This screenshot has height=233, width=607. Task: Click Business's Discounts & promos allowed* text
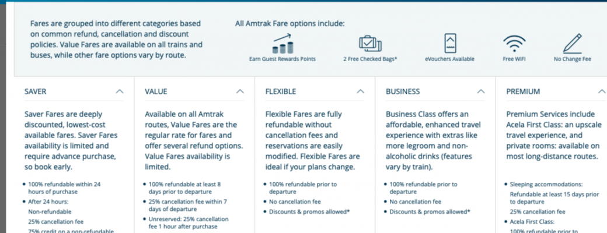tap(430, 212)
